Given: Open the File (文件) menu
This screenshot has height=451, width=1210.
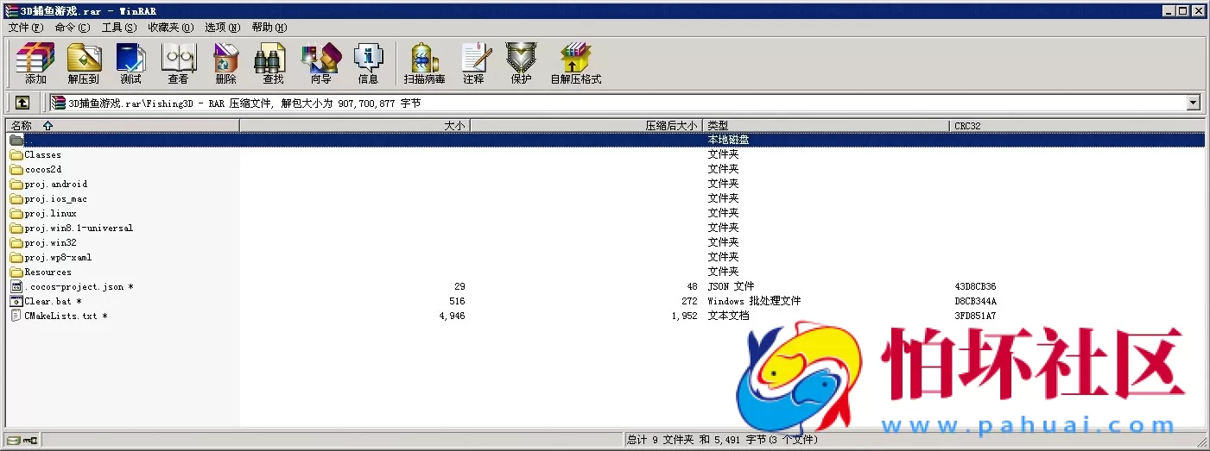Looking at the screenshot, I should pos(25,28).
